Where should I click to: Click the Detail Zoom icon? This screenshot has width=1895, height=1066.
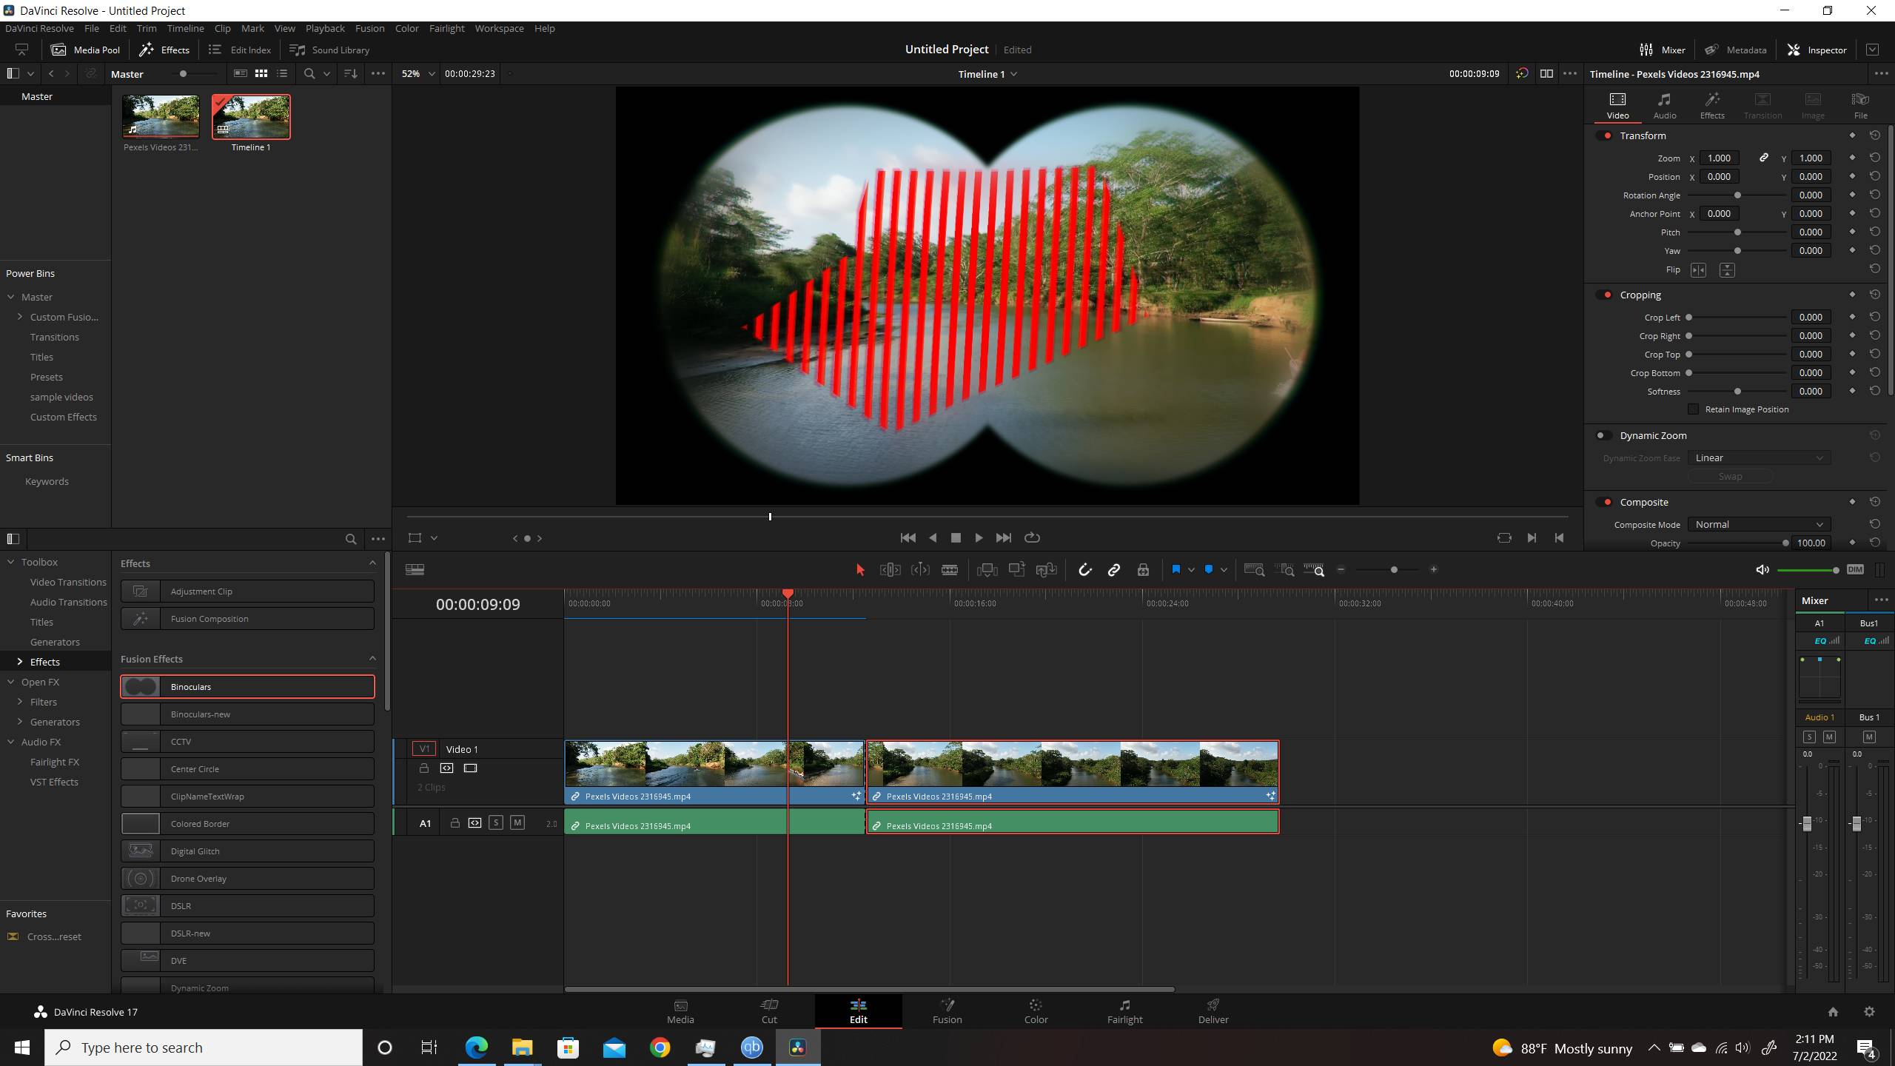1284,569
